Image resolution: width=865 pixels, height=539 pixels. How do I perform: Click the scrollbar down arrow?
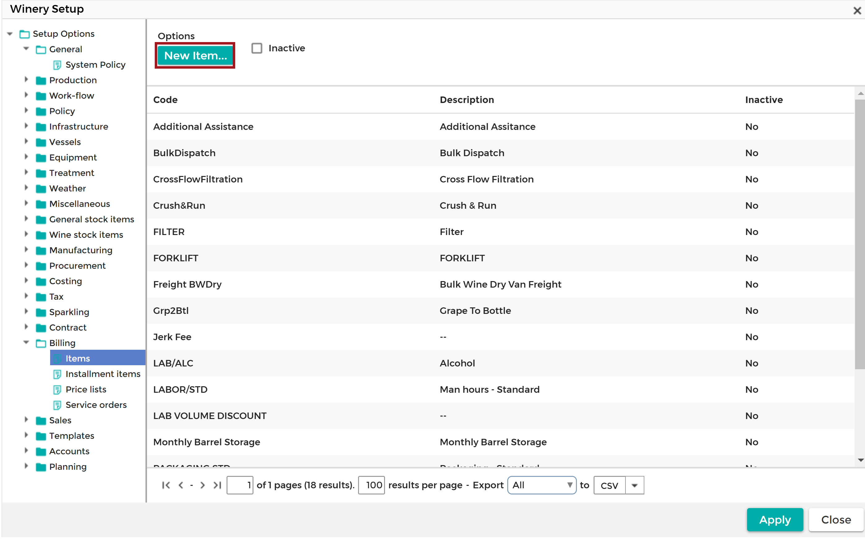tap(860, 460)
